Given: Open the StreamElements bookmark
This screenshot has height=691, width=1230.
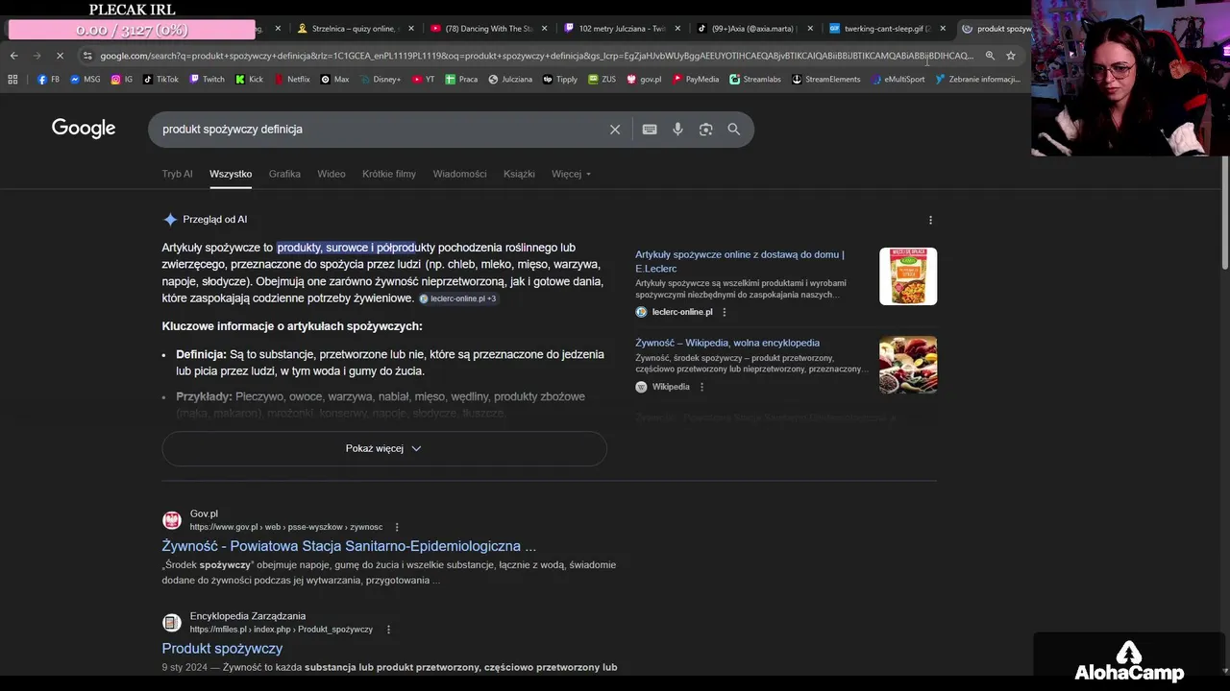Looking at the screenshot, I should [826, 80].
